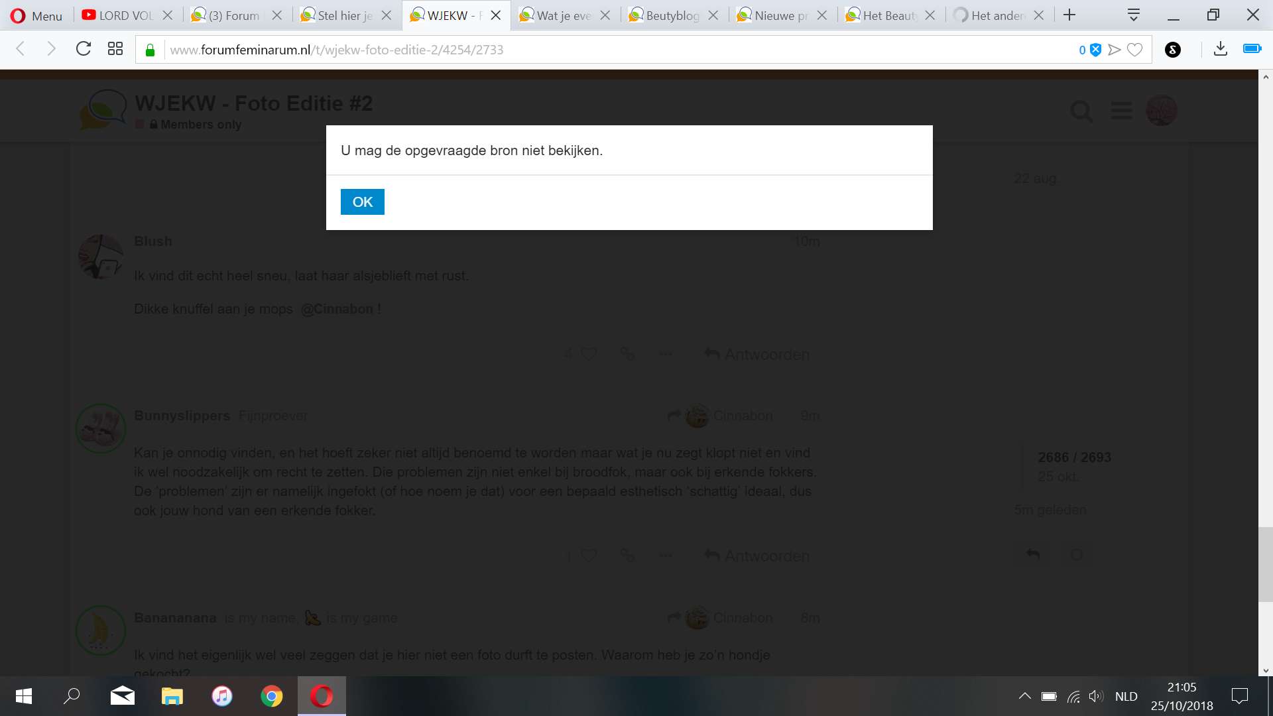Image resolution: width=1273 pixels, height=716 pixels.
Task: Open Windows notification center
Action: pos(1239,696)
